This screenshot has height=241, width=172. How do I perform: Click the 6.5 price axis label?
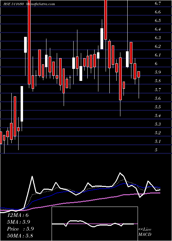tap(158, 21)
